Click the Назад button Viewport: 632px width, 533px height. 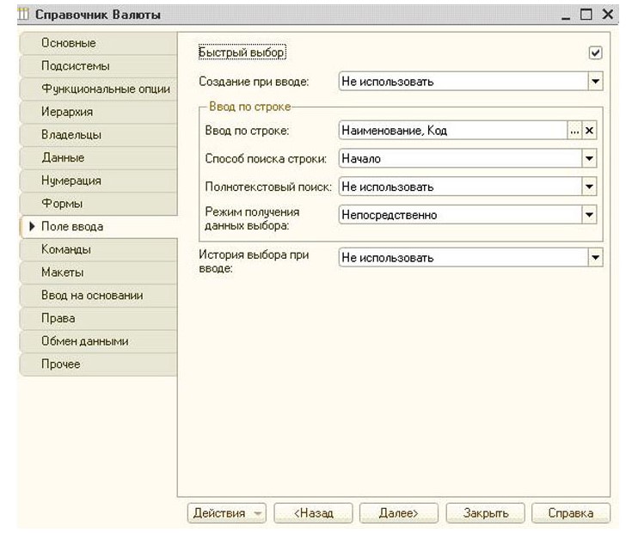(313, 512)
